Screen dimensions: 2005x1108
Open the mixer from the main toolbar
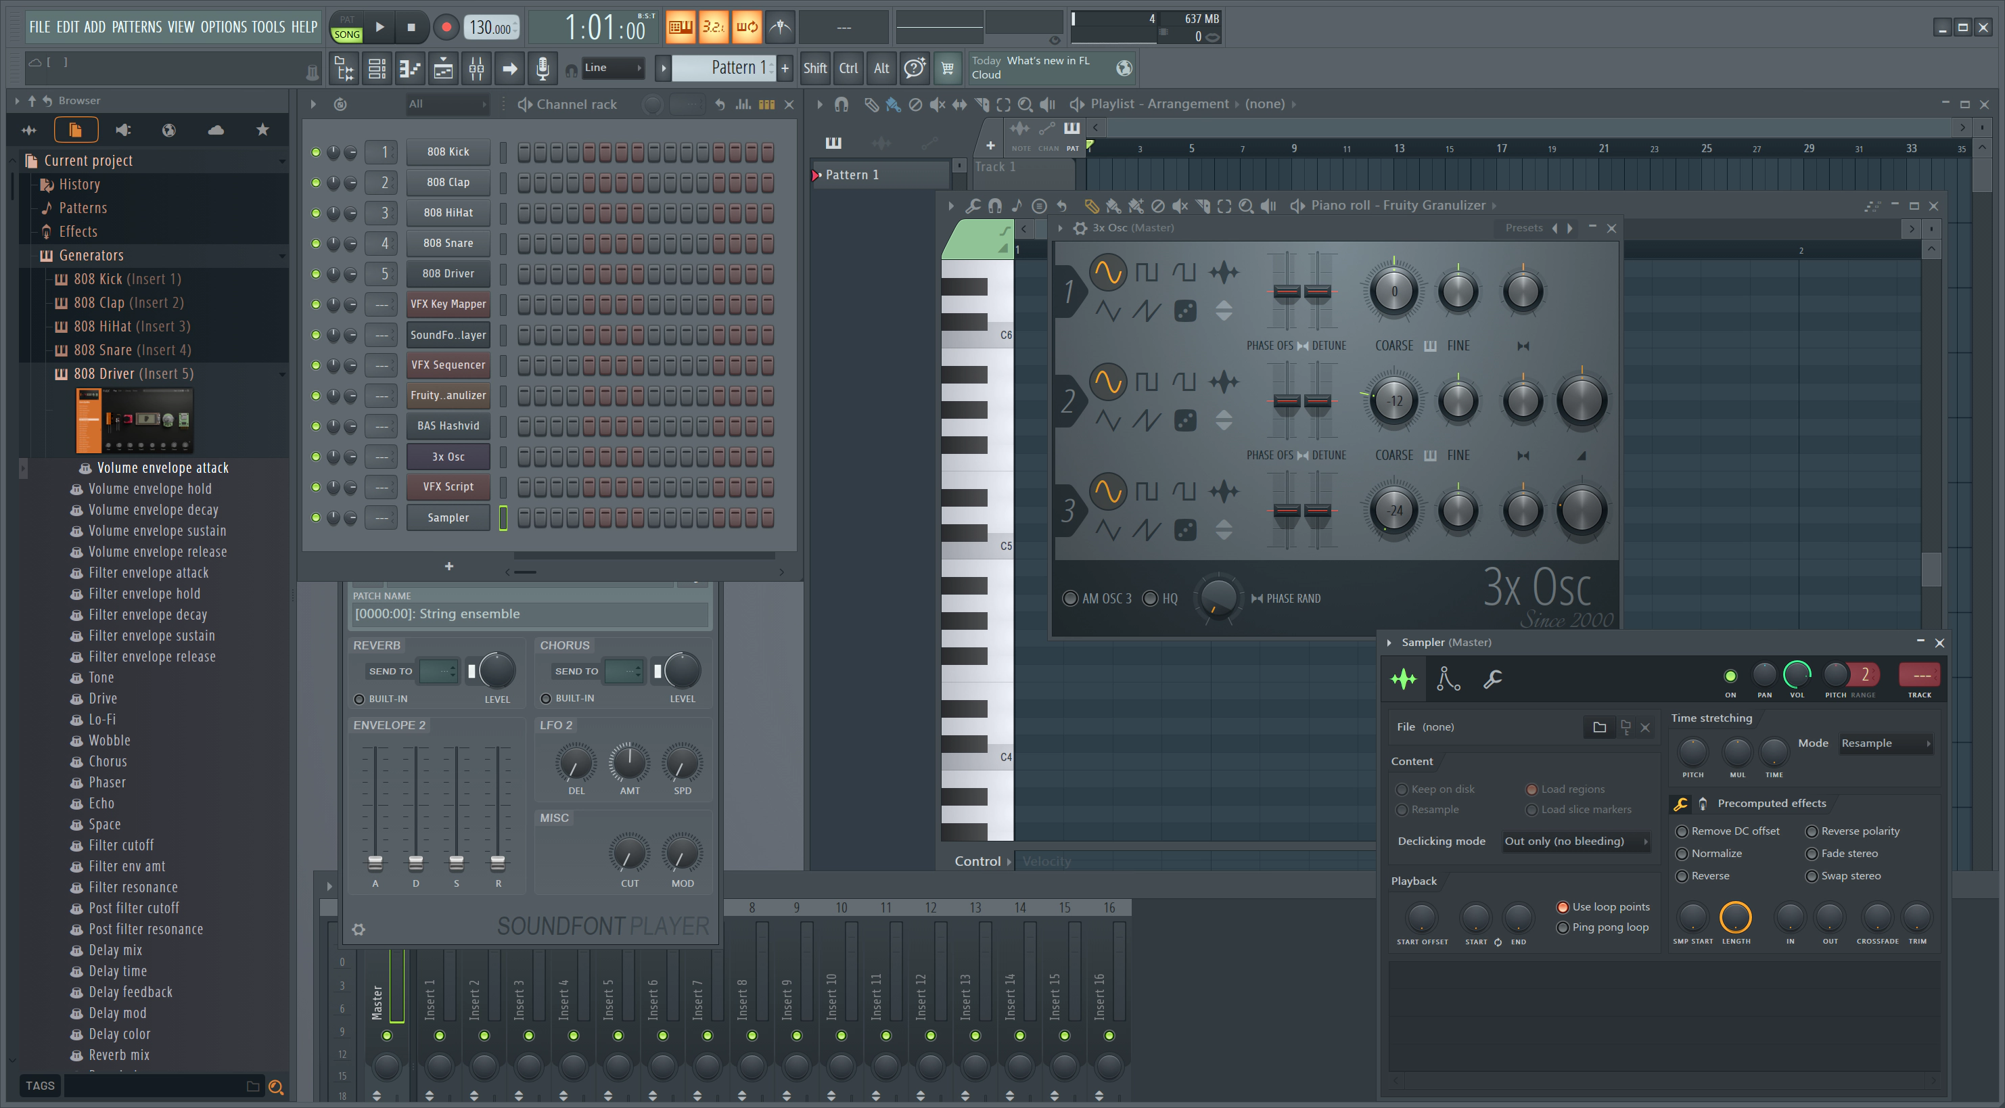click(x=476, y=68)
